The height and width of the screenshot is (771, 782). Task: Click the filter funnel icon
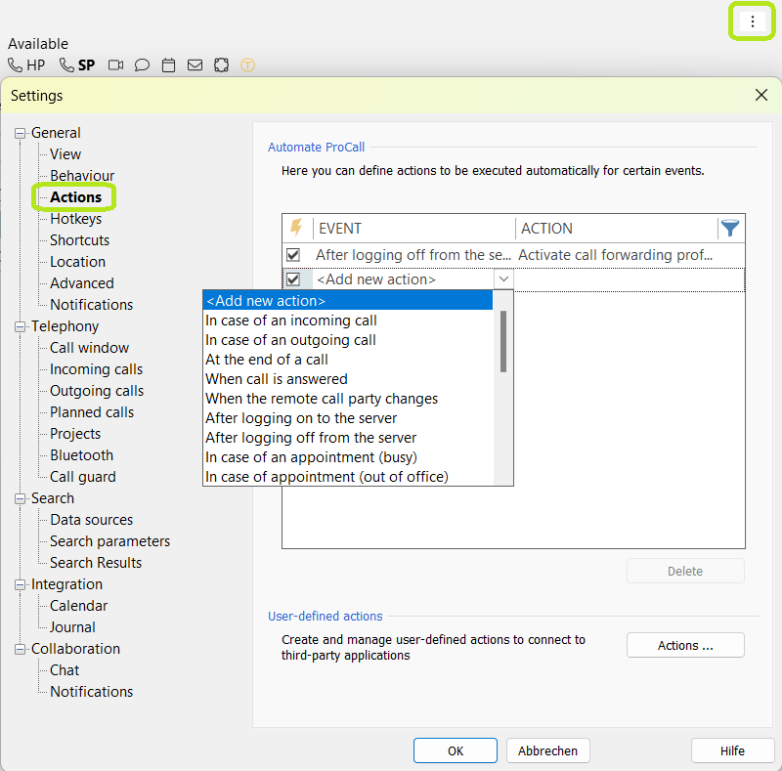pyautogui.click(x=729, y=228)
